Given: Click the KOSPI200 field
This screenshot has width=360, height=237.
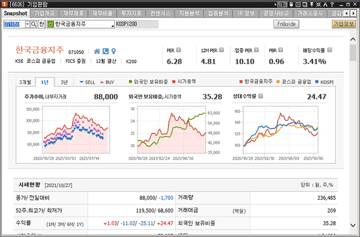Looking at the screenshot, I should (x=137, y=24).
